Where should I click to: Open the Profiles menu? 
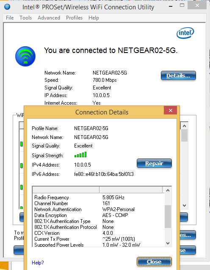(x=74, y=18)
